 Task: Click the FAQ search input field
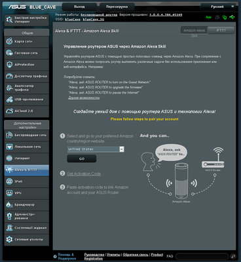point(202,256)
